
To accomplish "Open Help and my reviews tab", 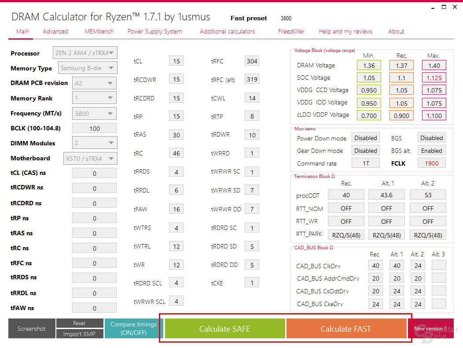I will [x=345, y=31].
